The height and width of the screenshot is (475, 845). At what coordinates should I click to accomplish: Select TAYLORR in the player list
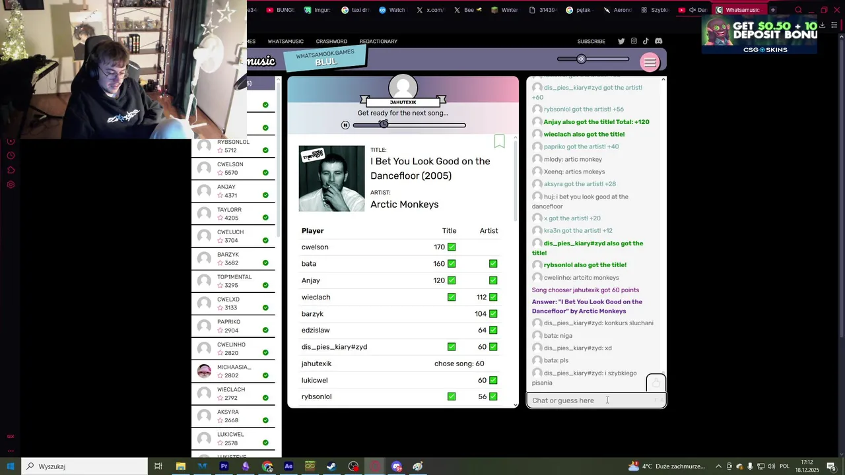[233, 214]
